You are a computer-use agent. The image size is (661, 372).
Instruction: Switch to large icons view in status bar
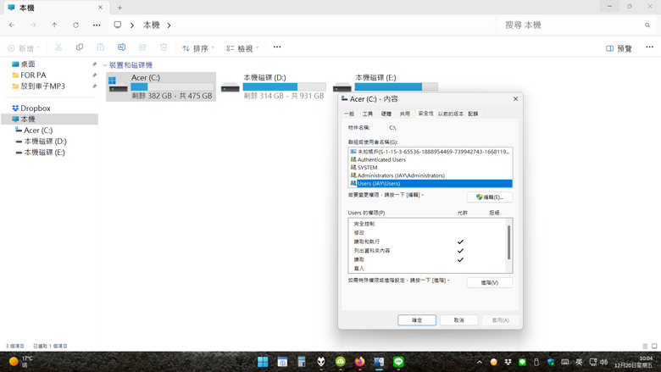coord(654,347)
